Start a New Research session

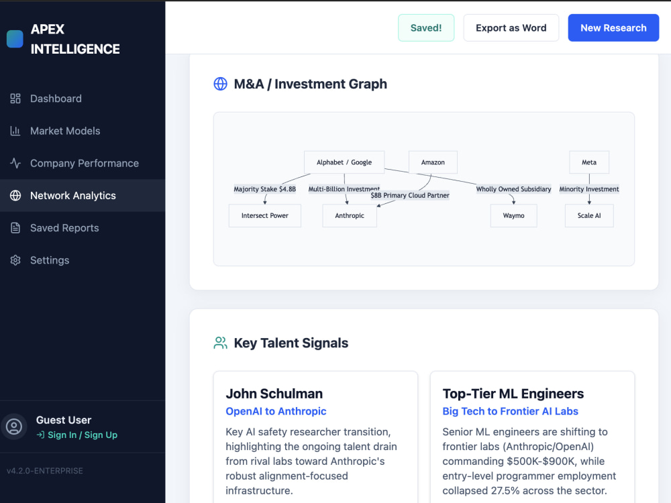pyautogui.click(x=613, y=27)
